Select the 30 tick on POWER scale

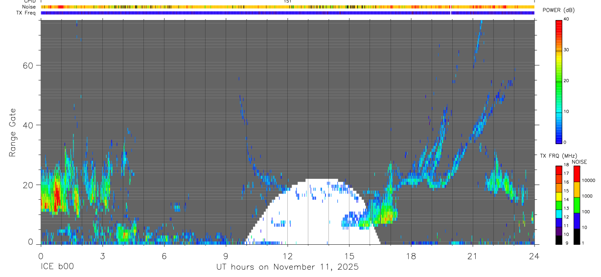click(566, 50)
